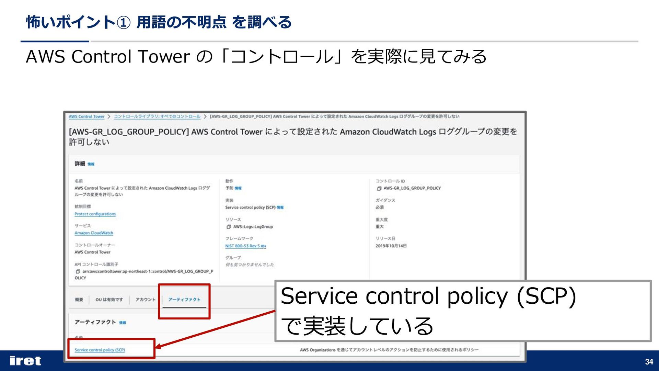
Task: Copy AWS::Logs::LogGroup resource icon
Action: point(229,227)
